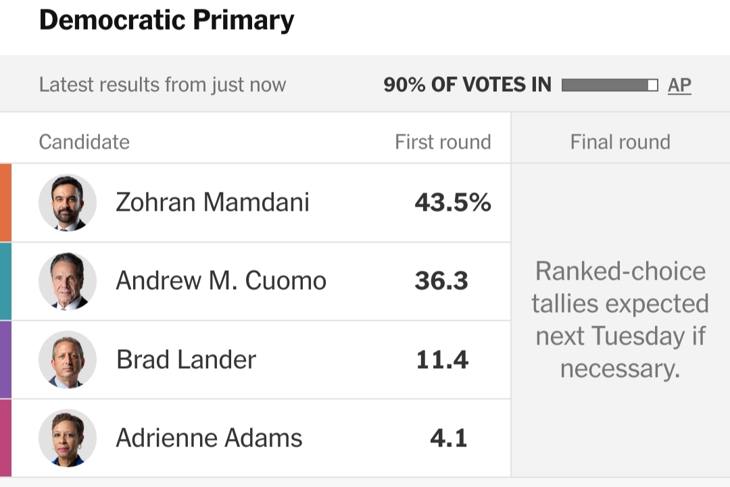Click the photo thumbnail beside Zohran Mamdani
This screenshot has width=730, height=487.
click(x=68, y=203)
